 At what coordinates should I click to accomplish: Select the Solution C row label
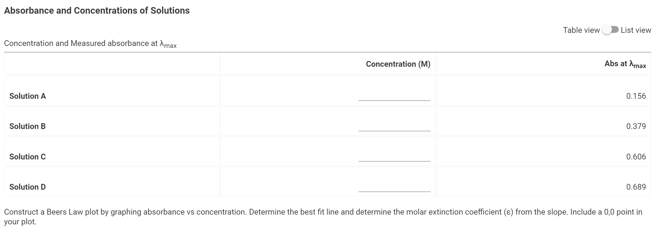(x=27, y=157)
